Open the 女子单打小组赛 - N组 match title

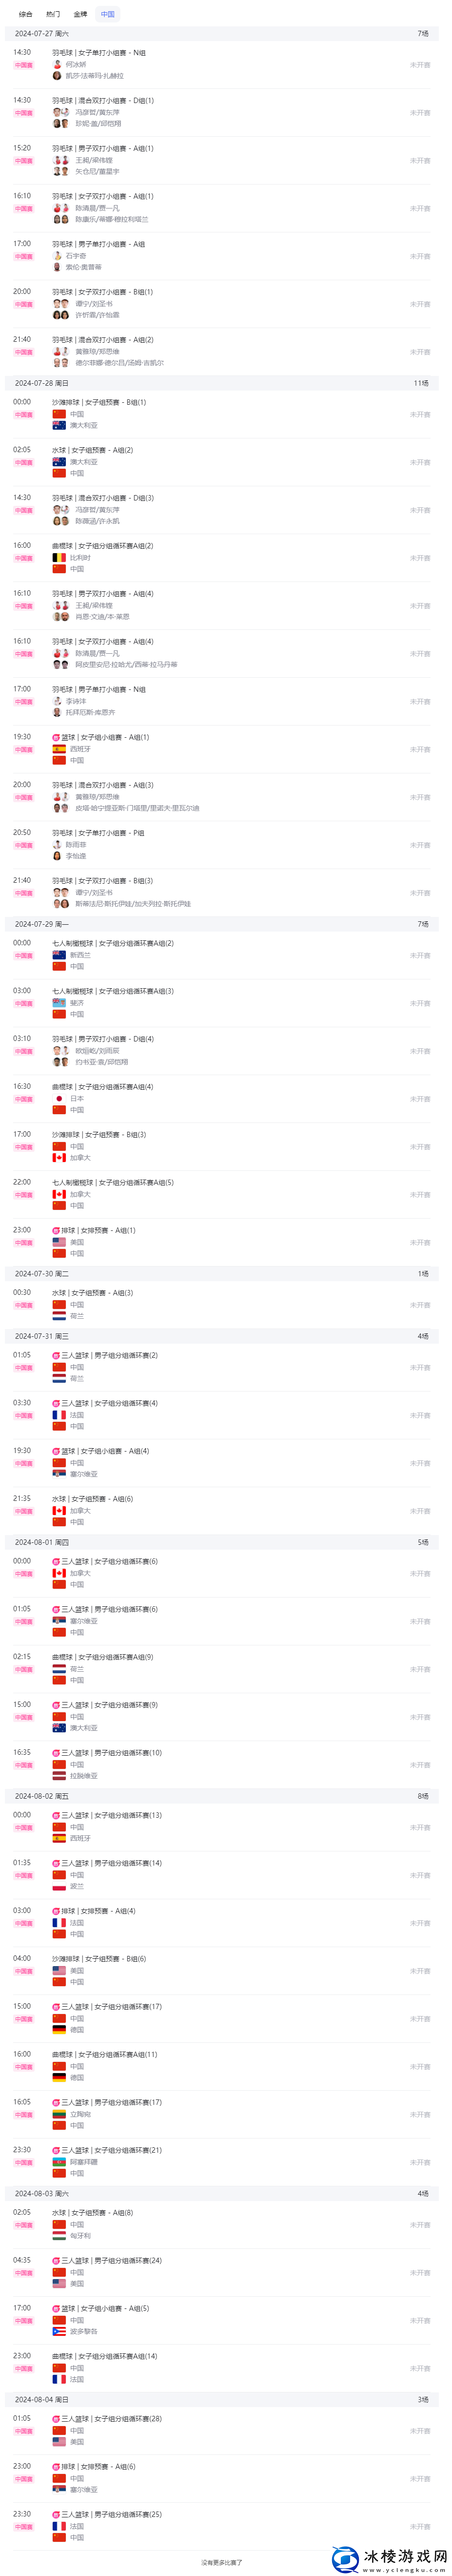(x=99, y=52)
